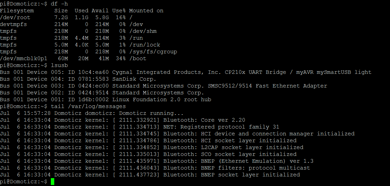Click the green terminal cursor block
Screen dimensions: 390x186
tap(52, 182)
